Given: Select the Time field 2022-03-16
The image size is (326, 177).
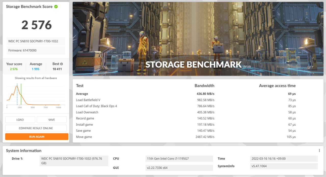Looking at the screenshot, I should (283, 158).
